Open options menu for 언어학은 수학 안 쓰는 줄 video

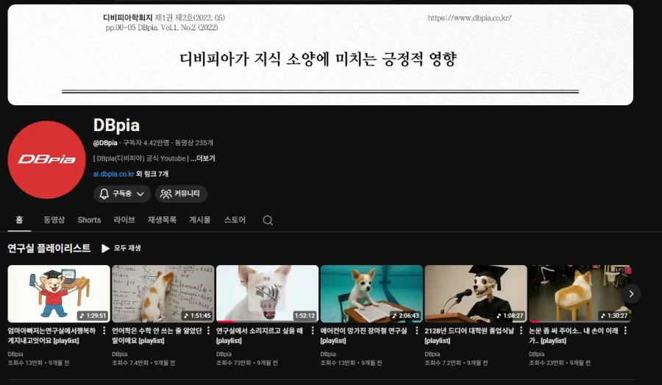click(x=208, y=331)
